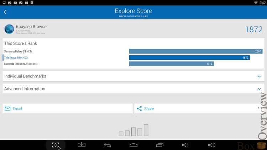Expand the Advanced Information section
Screen dimensions: 267x150
133,89
